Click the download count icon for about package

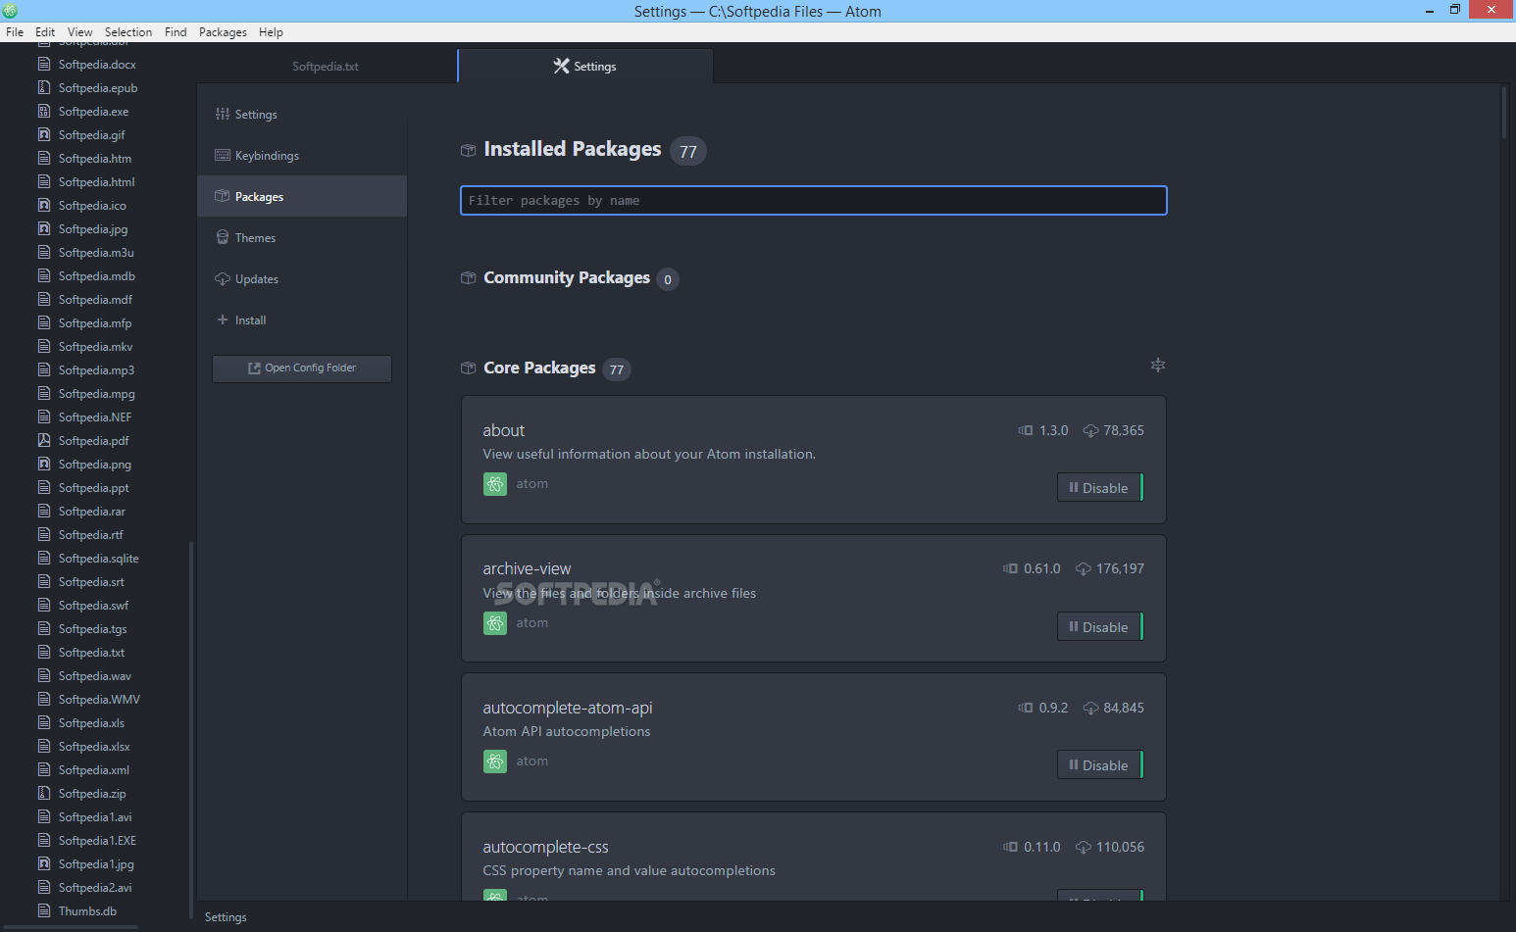(x=1090, y=431)
